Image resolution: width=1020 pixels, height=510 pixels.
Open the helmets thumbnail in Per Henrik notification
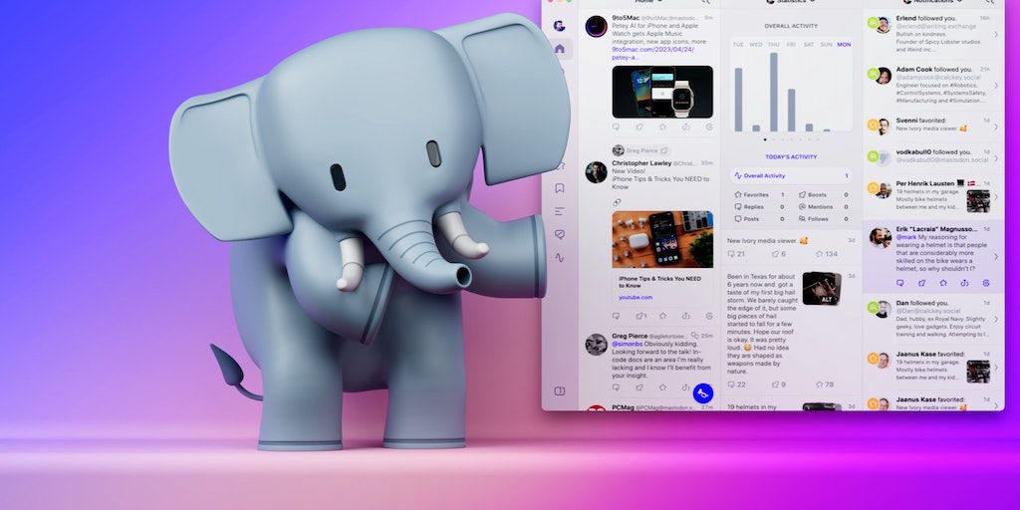(x=978, y=200)
